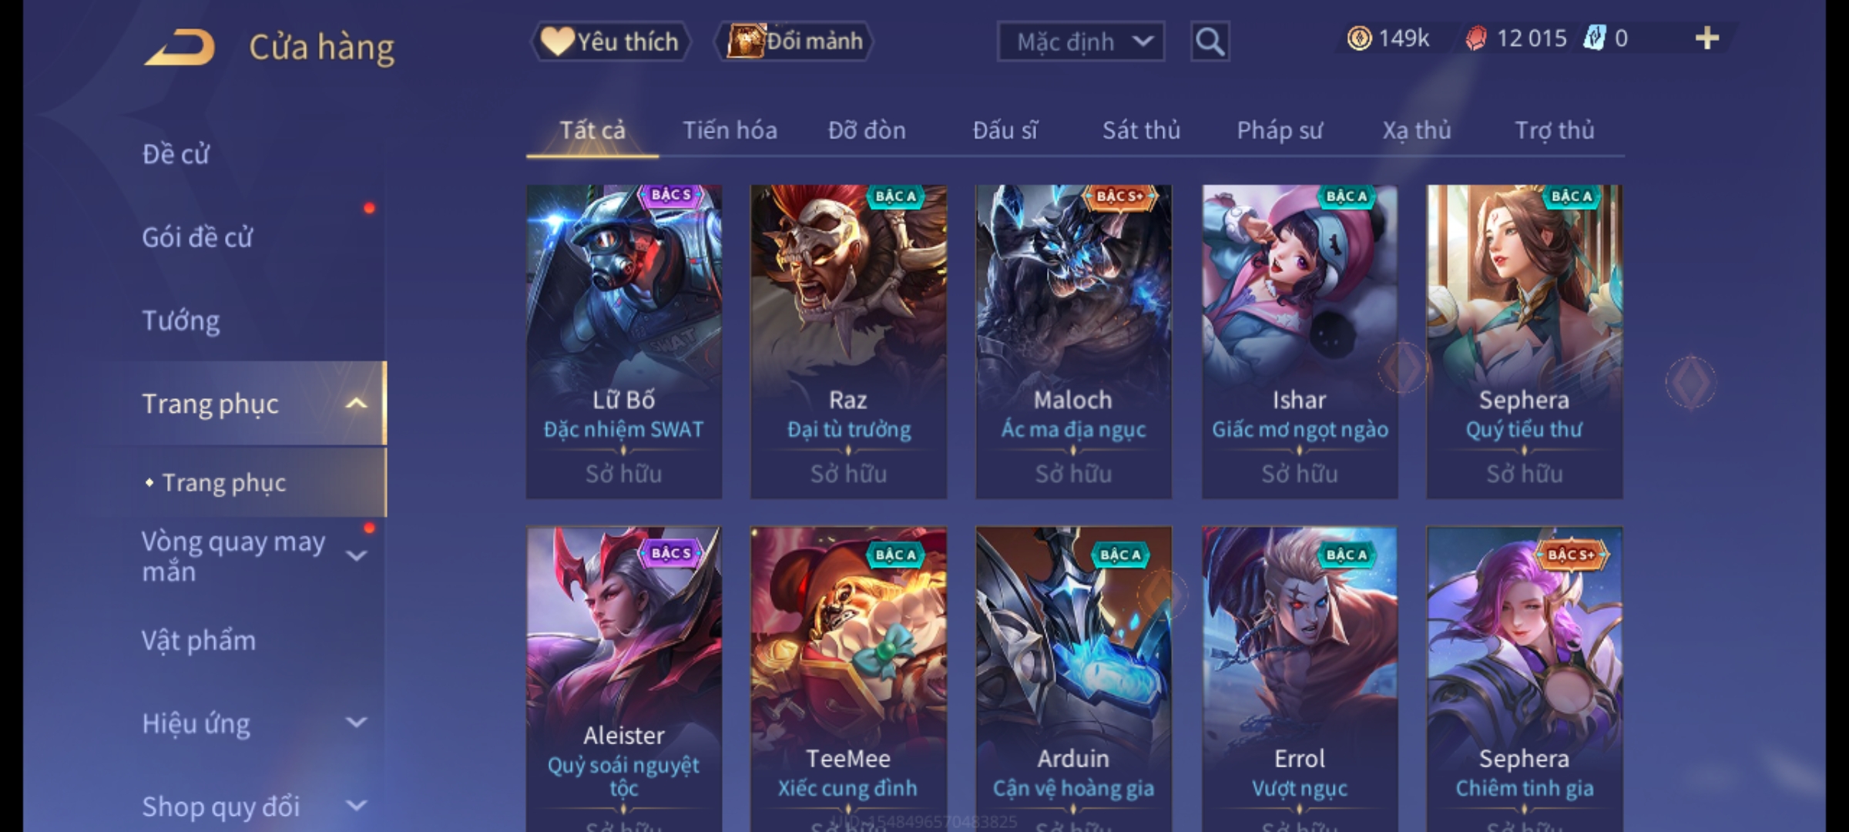Open Tướng in the sidebar
The height and width of the screenshot is (832, 1849).
point(181,320)
